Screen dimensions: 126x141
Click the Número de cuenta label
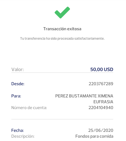tap(29, 108)
